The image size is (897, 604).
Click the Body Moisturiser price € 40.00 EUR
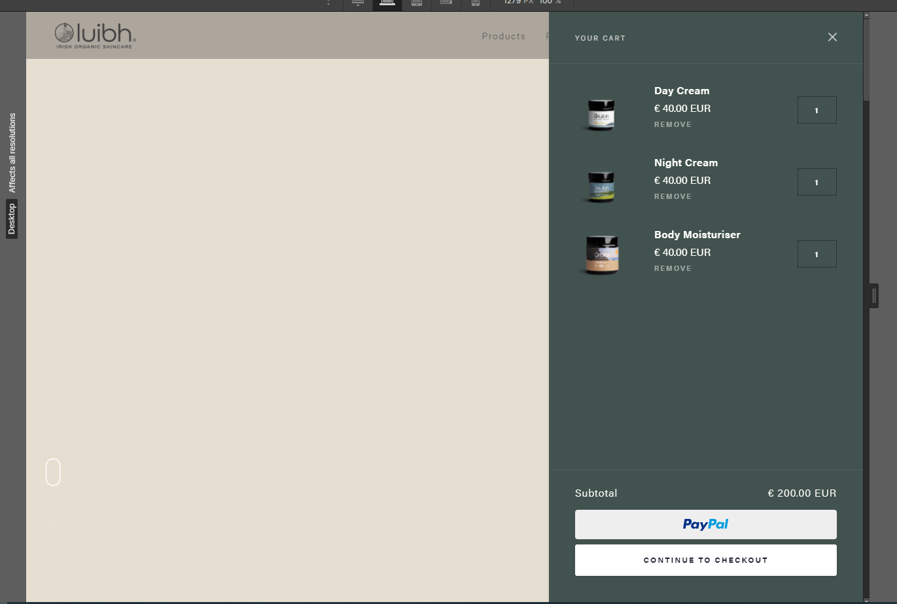coord(682,253)
